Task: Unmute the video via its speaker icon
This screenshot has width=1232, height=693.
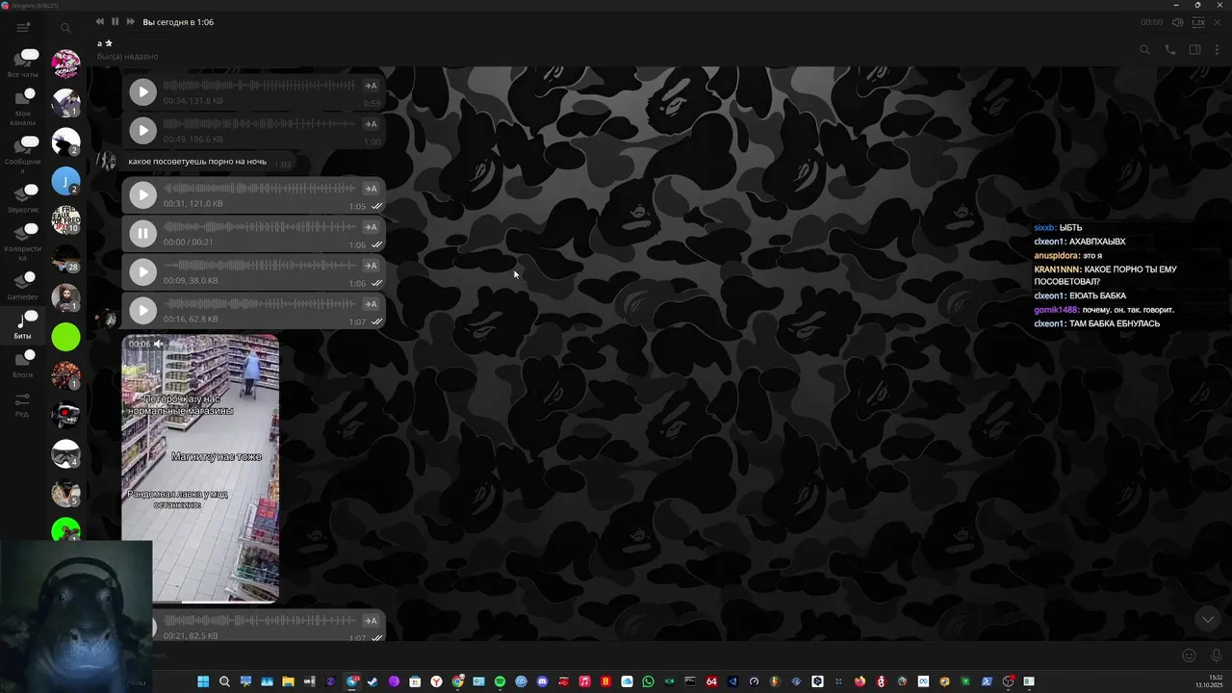Action: click(159, 344)
